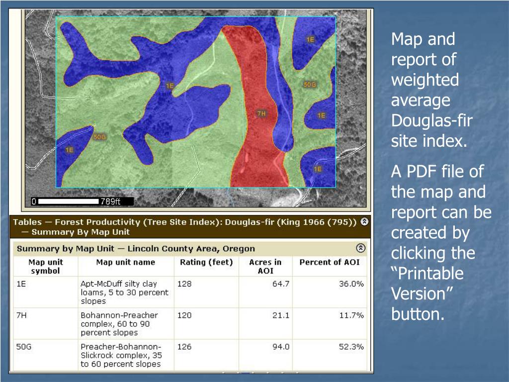
Task: Click the acres value 94.0
Action: [281, 347]
